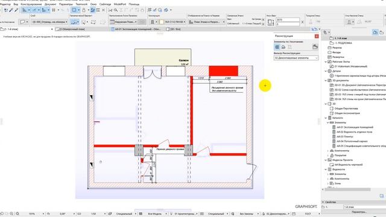Open АИ-02 Ведомость отделки пола

(x=354, y=132)
